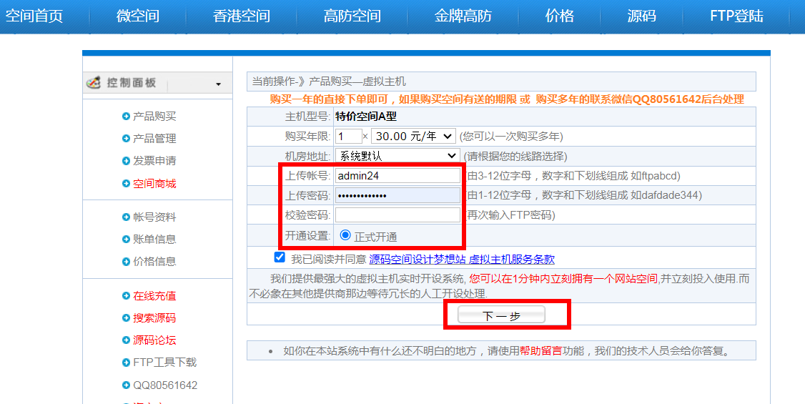Click the bullet icon beside FTP工具下载
The width and height of the screenshot is (805, 404).
(126, 363)
